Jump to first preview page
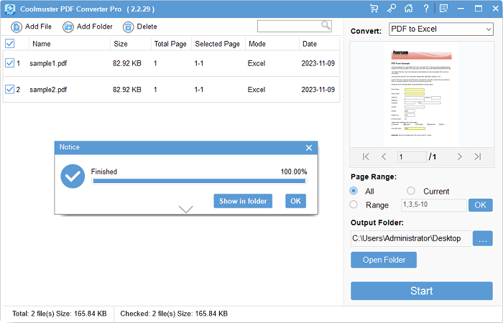 [366, 156]
